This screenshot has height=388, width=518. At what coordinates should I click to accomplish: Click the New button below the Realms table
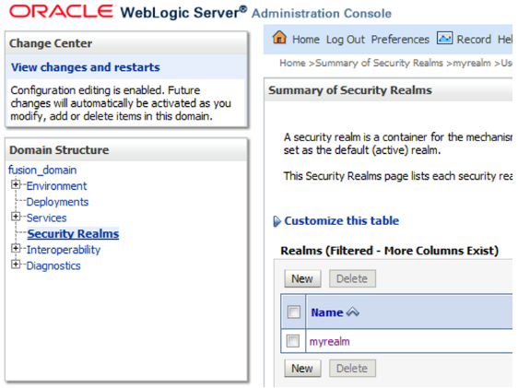[302, 368]
